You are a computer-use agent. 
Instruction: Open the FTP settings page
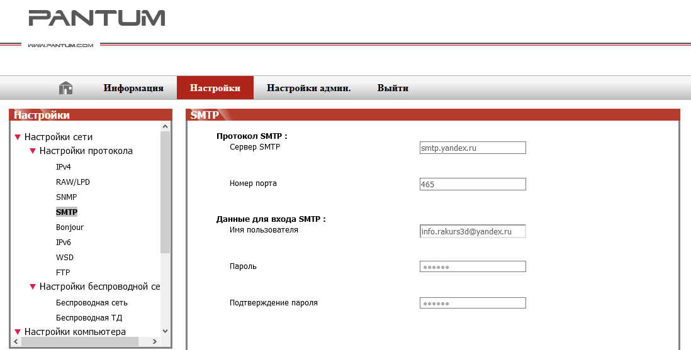pos(63,273)
